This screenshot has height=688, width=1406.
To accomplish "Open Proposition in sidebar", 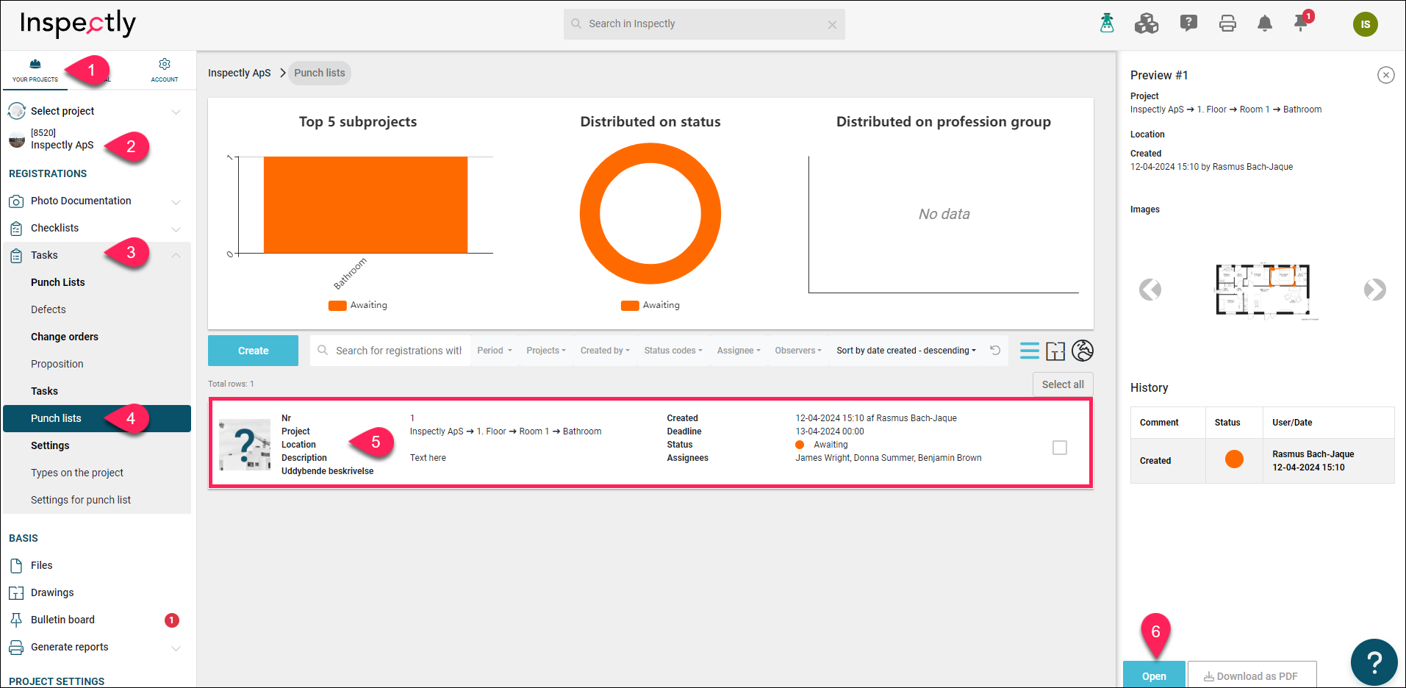I will pos(57,365).
